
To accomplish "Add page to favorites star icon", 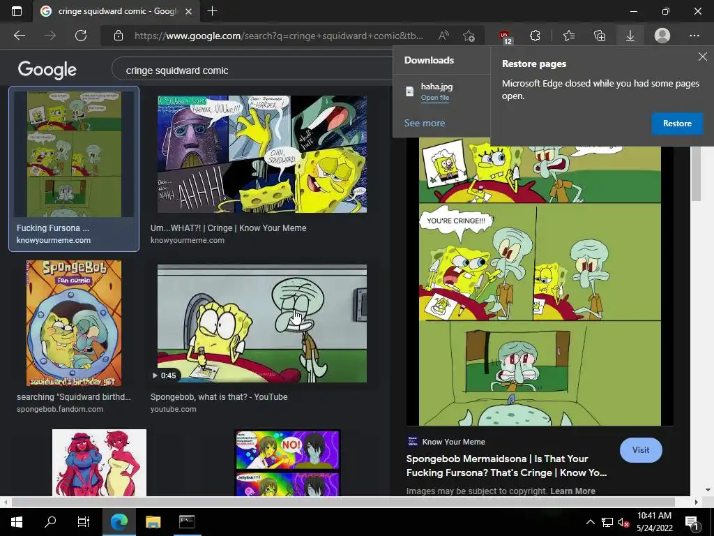I will pos(469,36).
